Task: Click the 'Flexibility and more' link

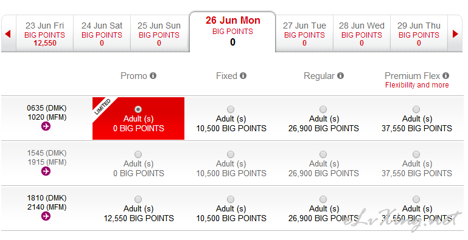Action: pos(417,85)
